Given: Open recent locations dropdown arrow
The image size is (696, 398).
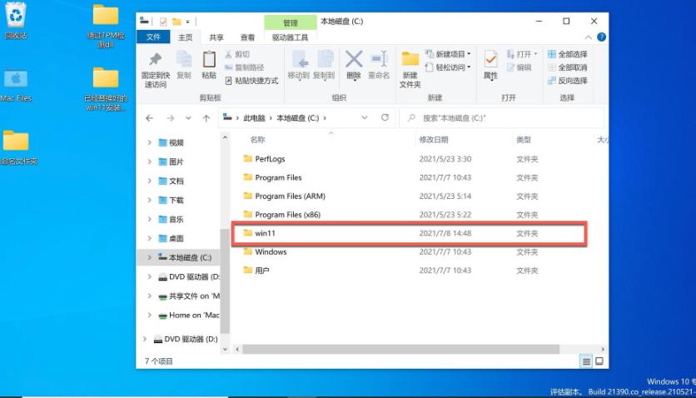Looking at the screenshot, I should 188,118.
